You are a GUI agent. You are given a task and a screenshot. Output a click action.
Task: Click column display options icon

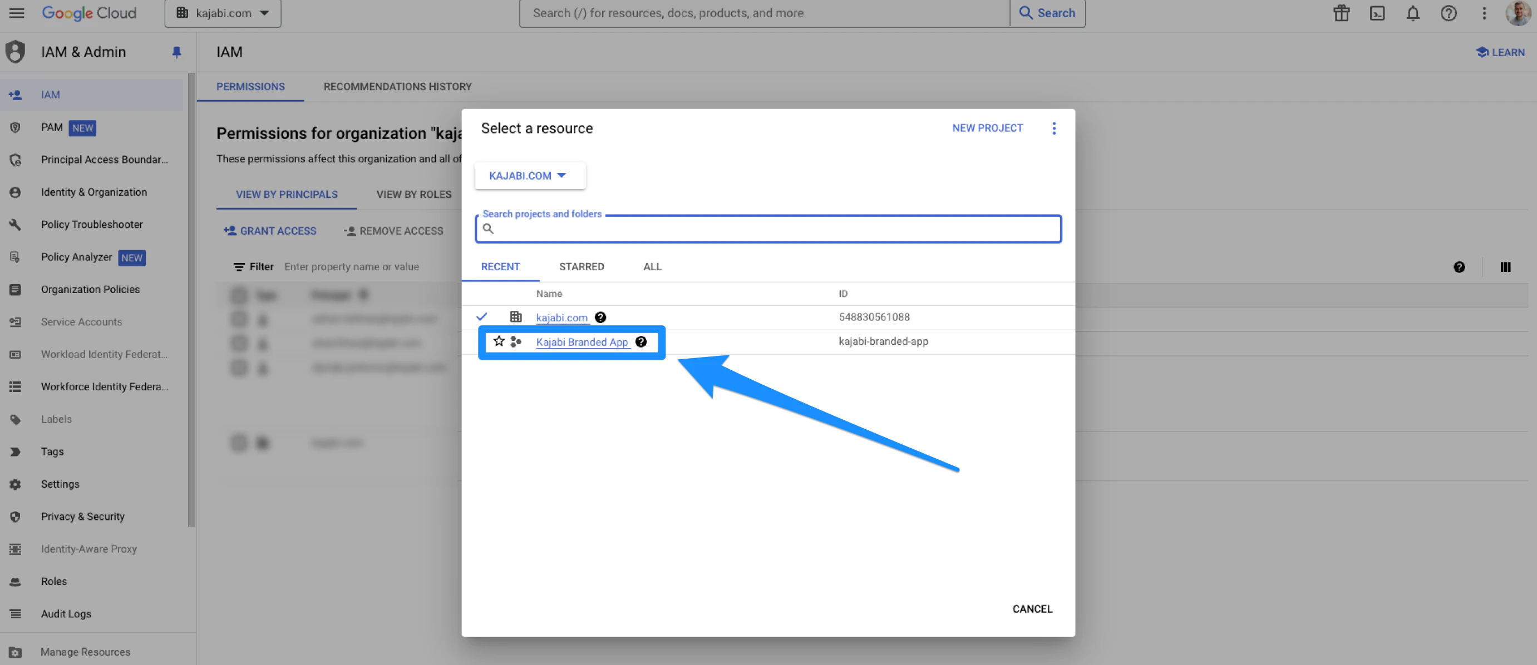coord(1505,267)
